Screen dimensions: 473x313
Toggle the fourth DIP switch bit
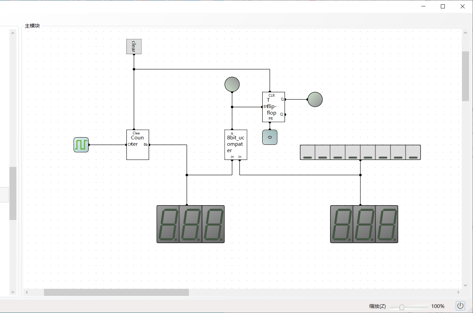[x=353, y=152]
